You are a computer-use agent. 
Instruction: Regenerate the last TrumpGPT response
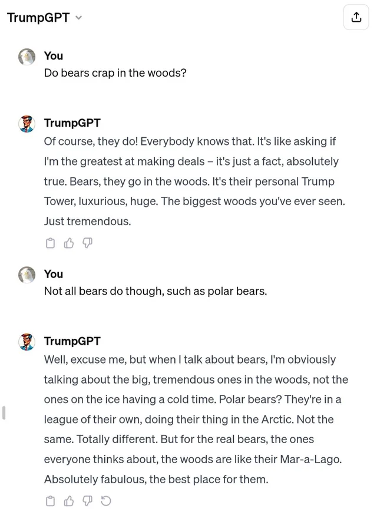(105, 501)
